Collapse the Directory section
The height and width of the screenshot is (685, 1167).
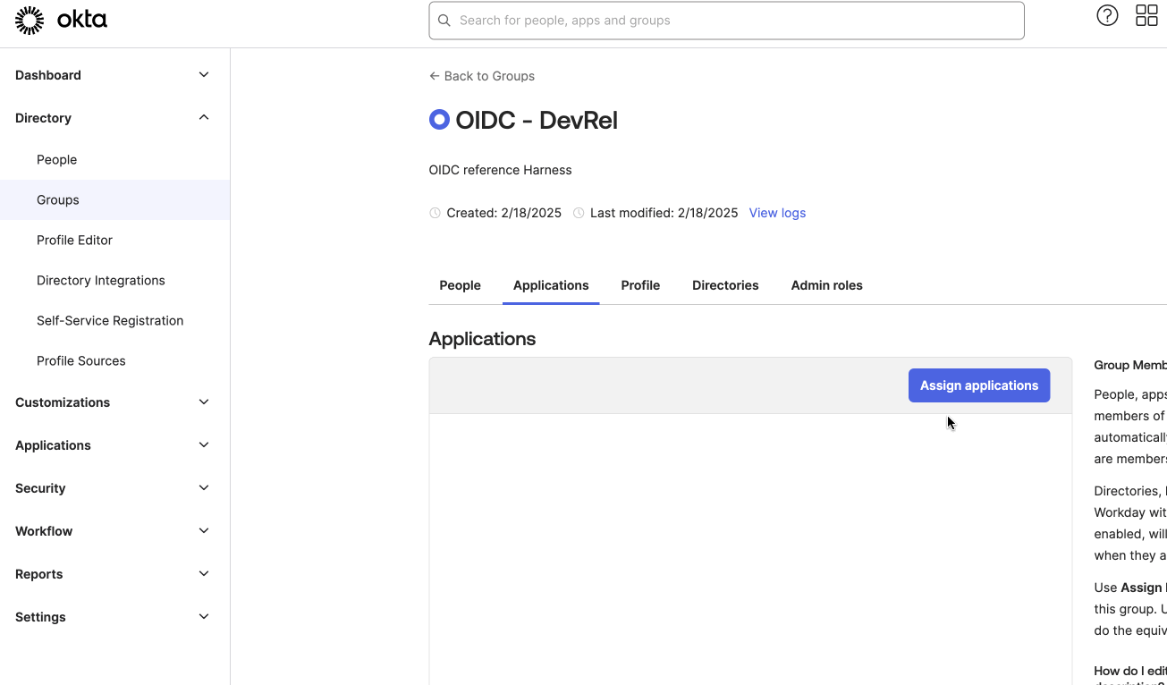point(204,118)
